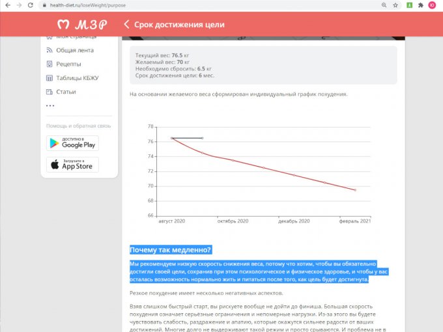Expand more sidebar items via three dots
Image resolution: width=443 pixels, height=332 pixels.
tap(50, 105)
